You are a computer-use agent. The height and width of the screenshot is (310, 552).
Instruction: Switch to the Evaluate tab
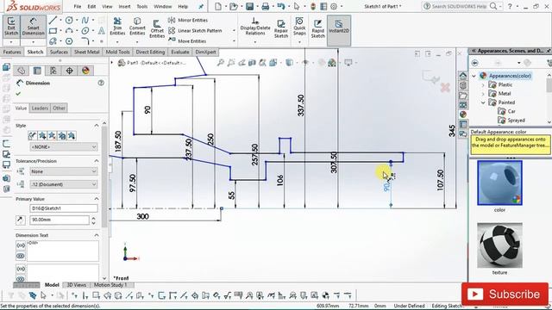[180, 52]
